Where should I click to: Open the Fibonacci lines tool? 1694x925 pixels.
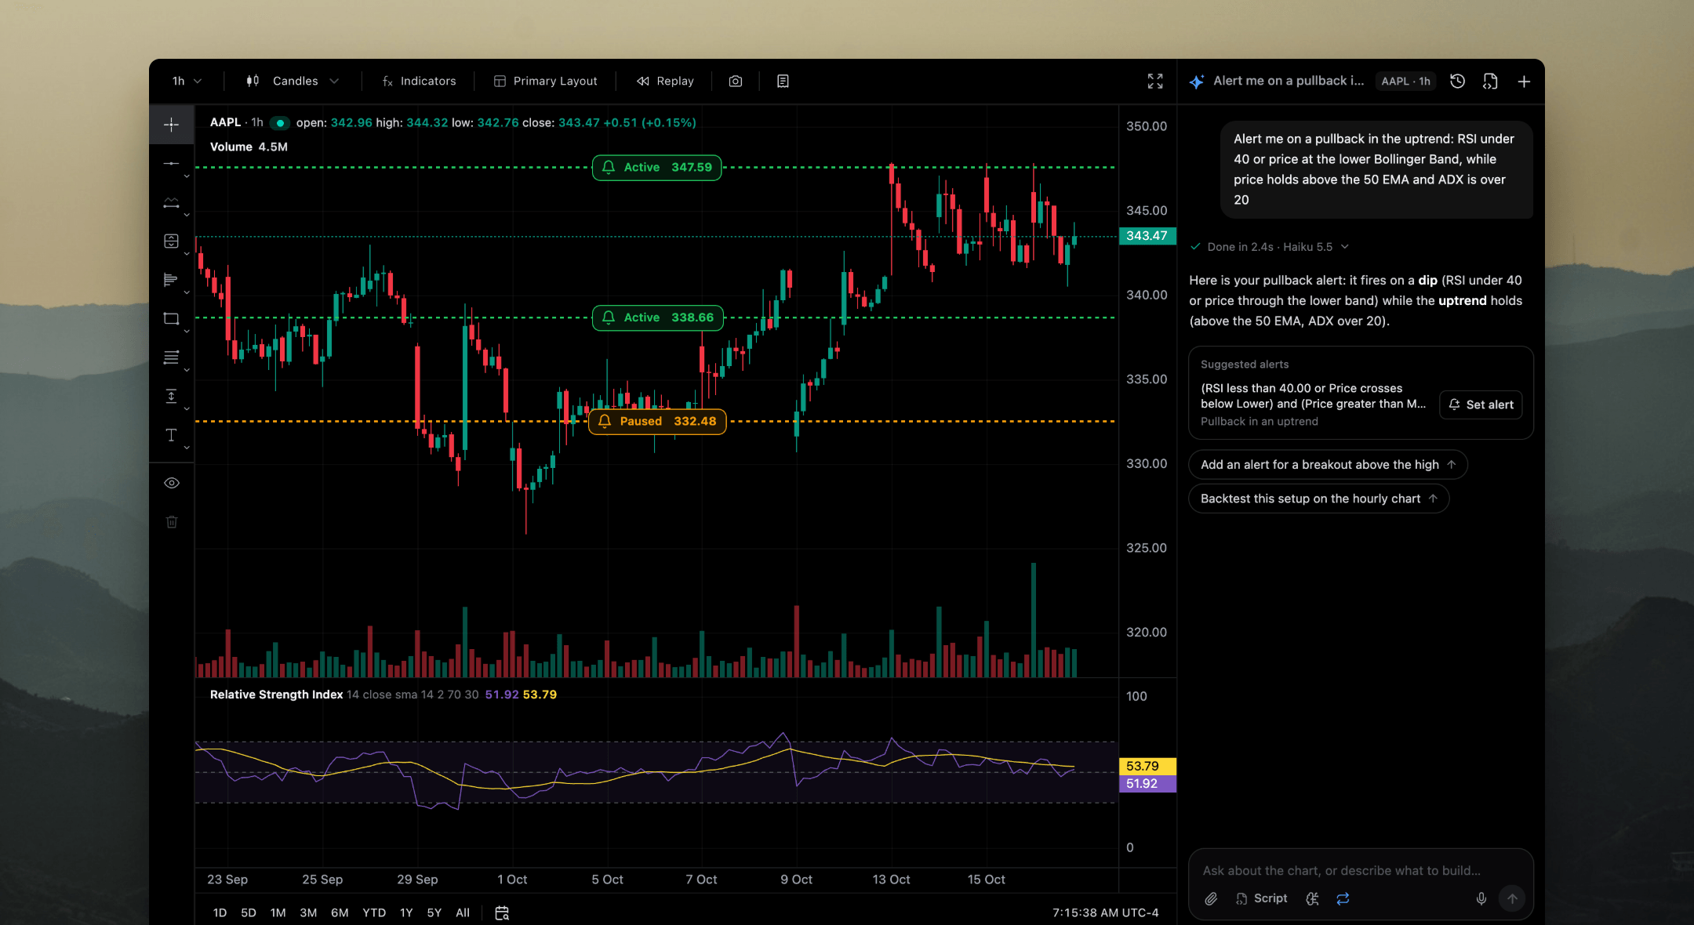tap(171, 357)
